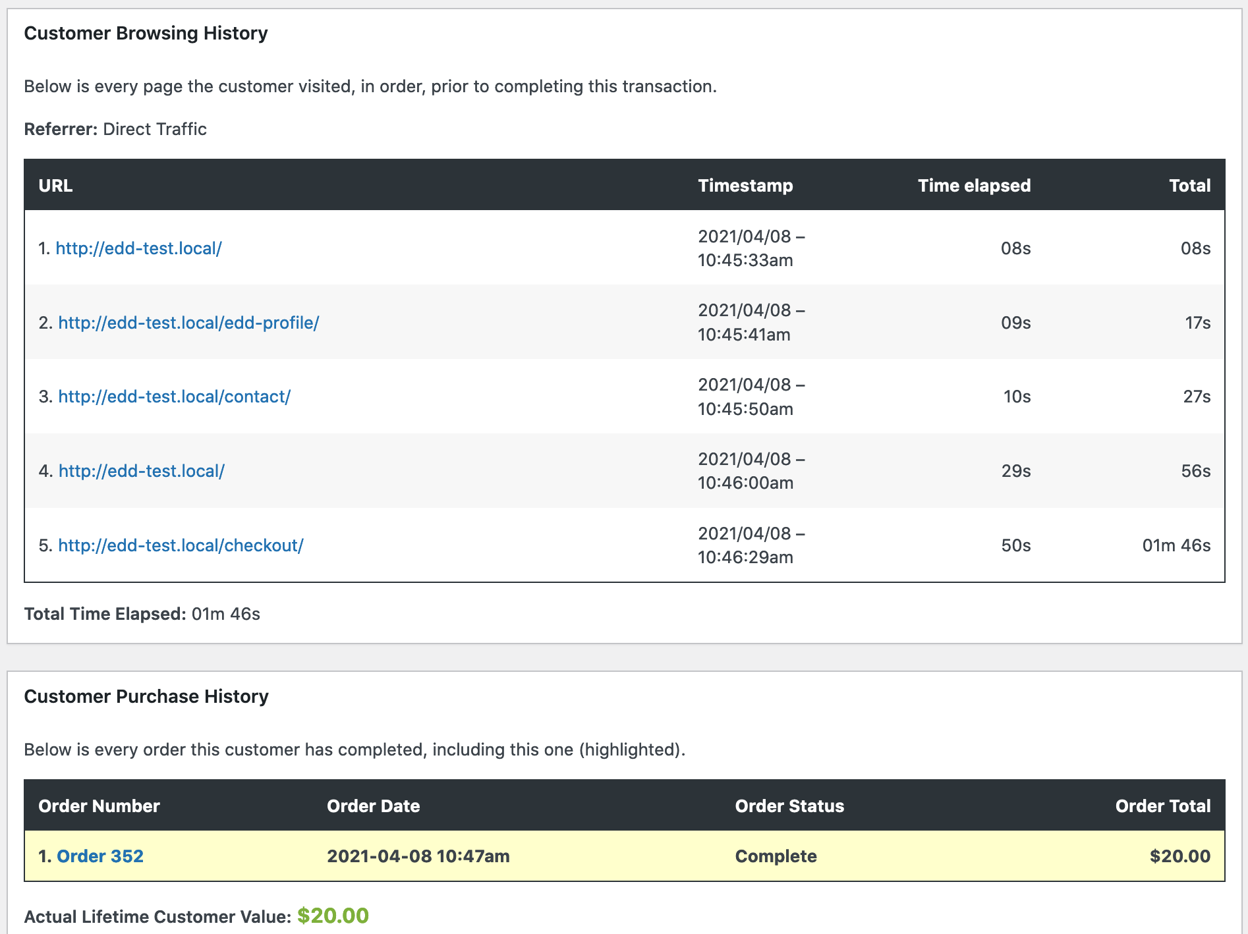Select the 10:46:29am timestamp cell

click(x=751, y=545)
